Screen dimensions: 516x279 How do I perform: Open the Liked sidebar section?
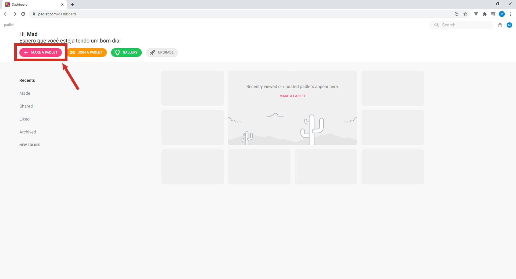point(24,119)
